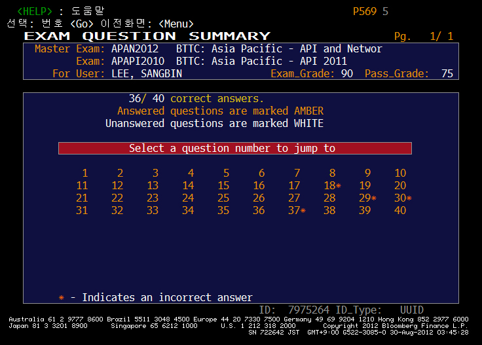Click the Exam_Grade value 90
The image size is (482, 345).
pyautogui.click(x=347, y=74)
